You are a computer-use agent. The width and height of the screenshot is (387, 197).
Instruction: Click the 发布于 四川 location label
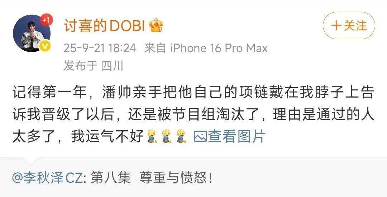(93, 66)
